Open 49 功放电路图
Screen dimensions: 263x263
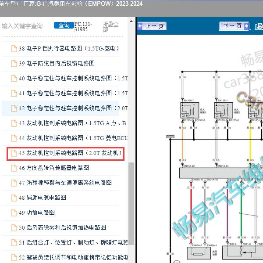[37, 213]
